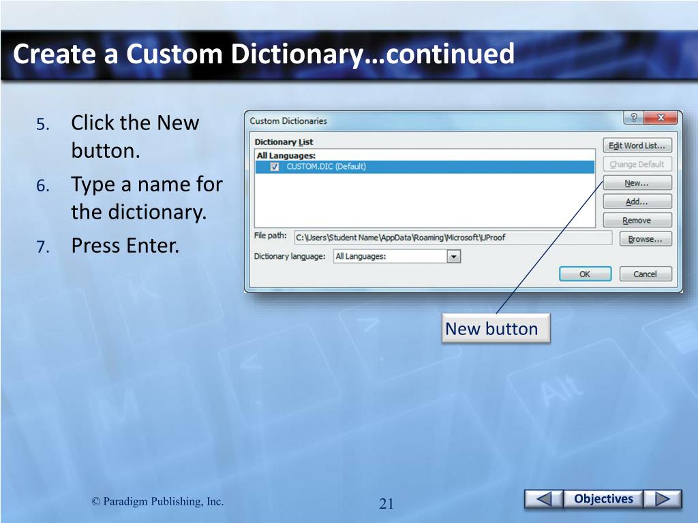Image resolution: width=698 pixels, height=523 pixels.
Task: Click the New... button in Custom Dictionaries
Action: pyautogui.click(x=637, y=183)
